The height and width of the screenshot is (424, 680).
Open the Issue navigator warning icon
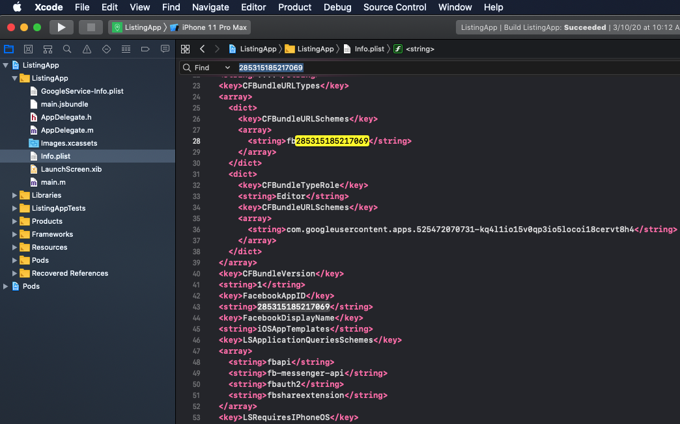point(87,49)
